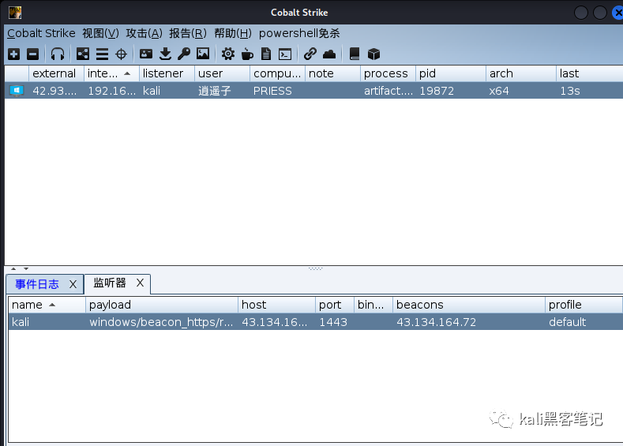
Task: Click the book help icon
Action: click(x=355, y=54)
